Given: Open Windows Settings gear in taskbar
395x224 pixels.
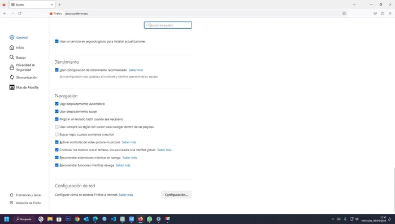Looking at the screenshot, I should coord(158,219).
